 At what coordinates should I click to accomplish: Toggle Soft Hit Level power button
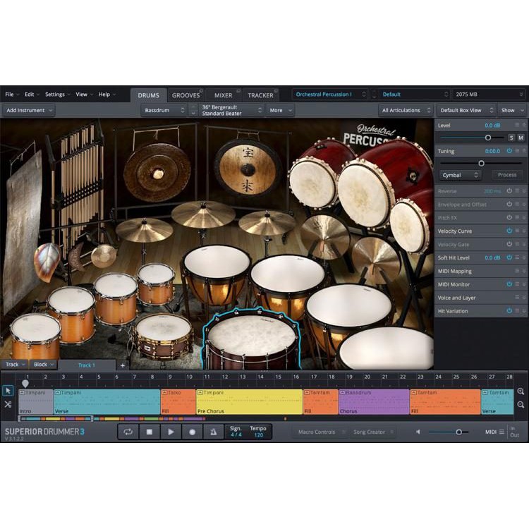click(x=509, y=257)
